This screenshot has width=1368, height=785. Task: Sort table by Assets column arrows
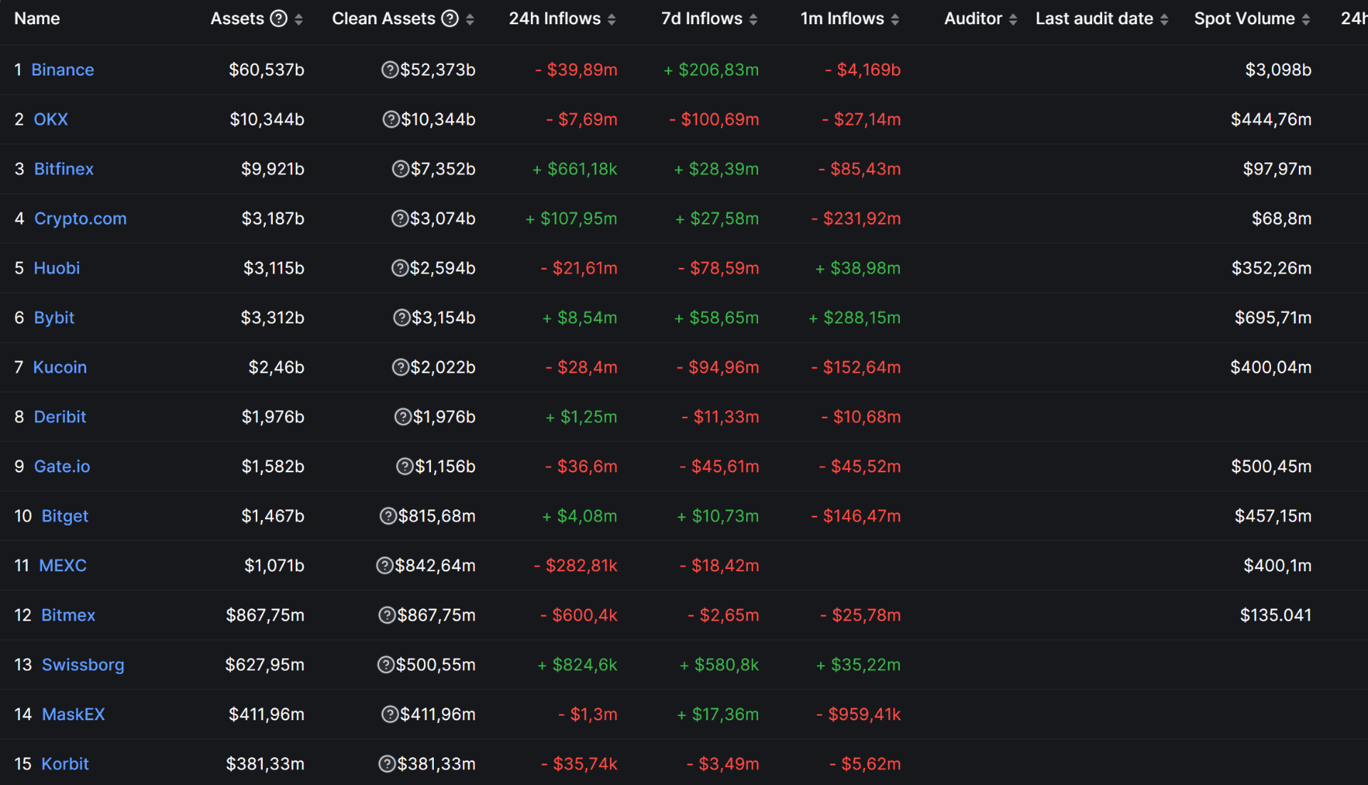(299, 19)
